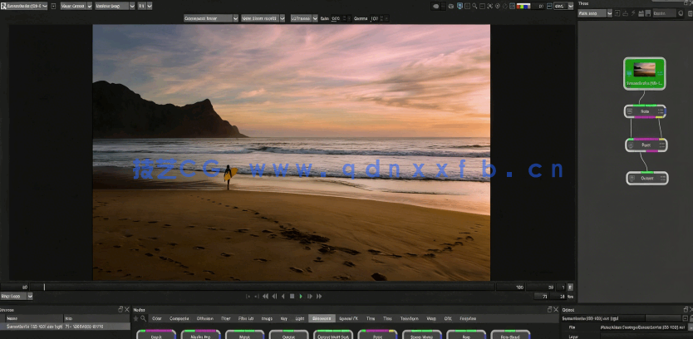Select the Output node in the tree
Image resolution: width=693 pixels, height=339 pixels.
pos(645,178)
